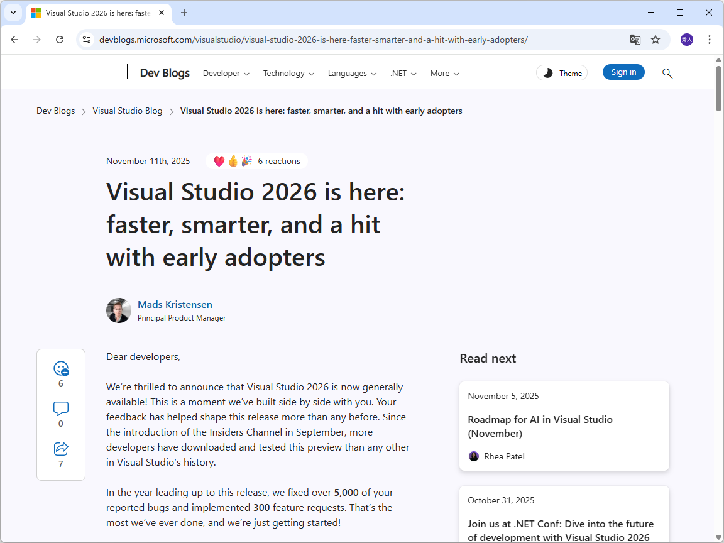Open site information icon in address bar
This screenshot has width=724, height=543.
click(85, 39)
